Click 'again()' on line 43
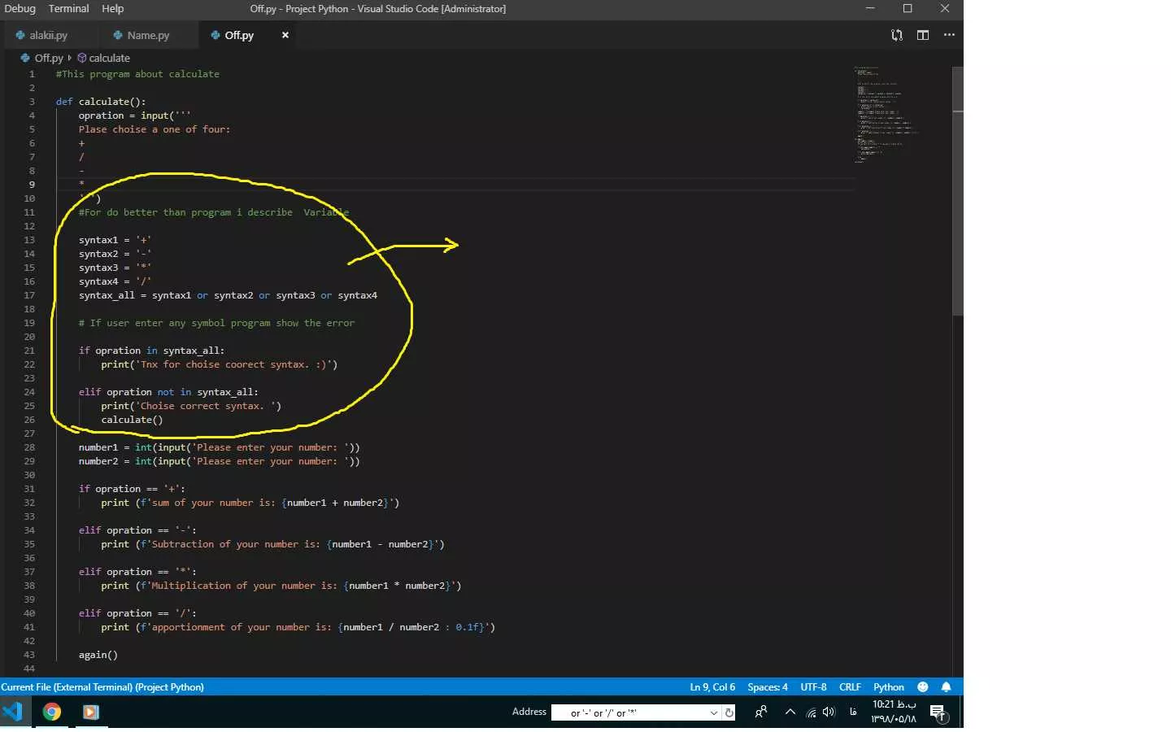Image resolution: width=1171 pixels, height=732 pixels. point(98,655)
